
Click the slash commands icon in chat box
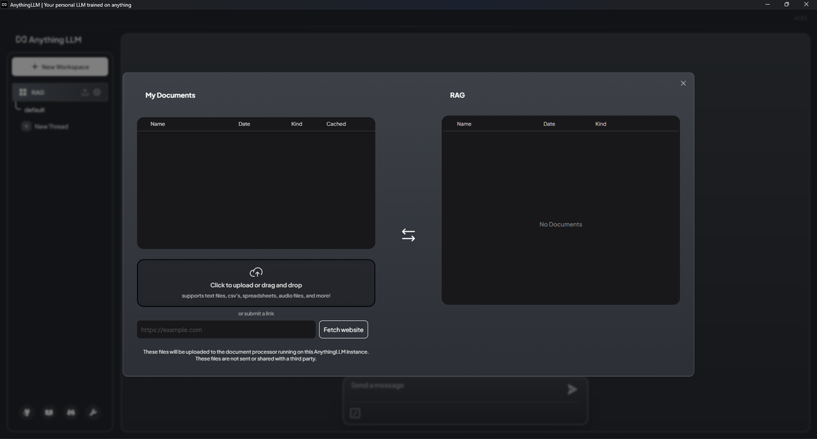355,413
